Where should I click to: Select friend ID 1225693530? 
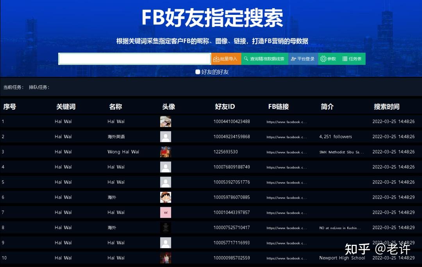tap(225, 152)
